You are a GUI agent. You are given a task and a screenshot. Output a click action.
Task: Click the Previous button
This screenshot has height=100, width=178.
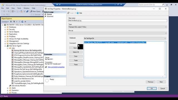[x=150, y=82]
